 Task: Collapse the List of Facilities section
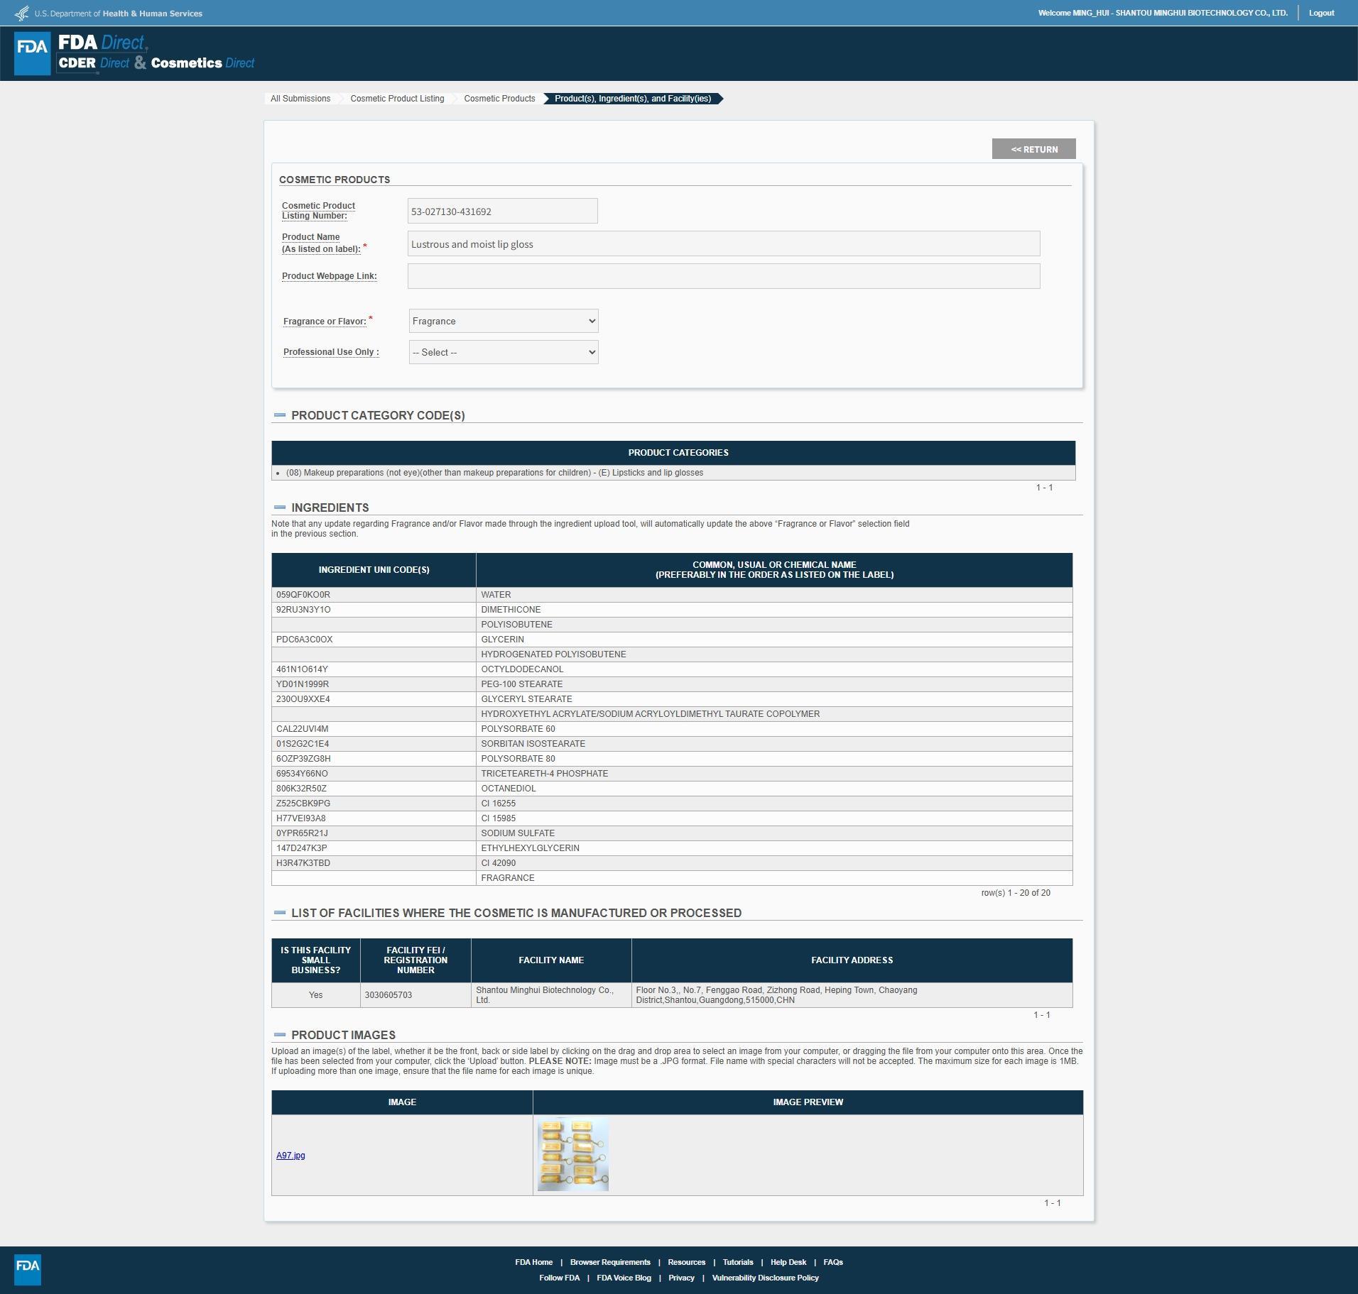[x=280, y=913]
